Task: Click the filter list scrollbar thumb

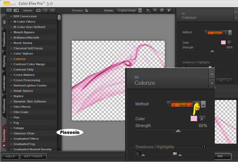Action: (59, 17)
